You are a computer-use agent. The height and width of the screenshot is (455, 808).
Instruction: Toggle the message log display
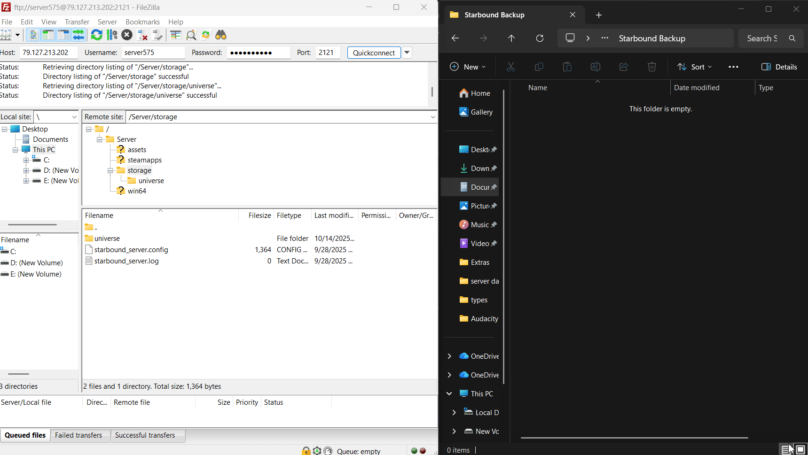33,35
